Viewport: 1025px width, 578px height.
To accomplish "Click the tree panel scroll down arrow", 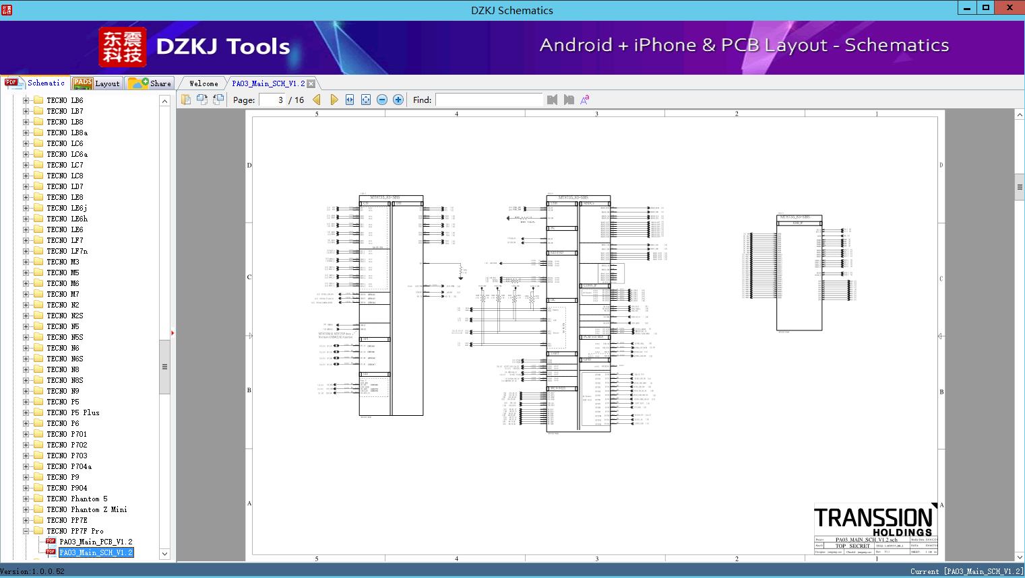I will 164,554.
